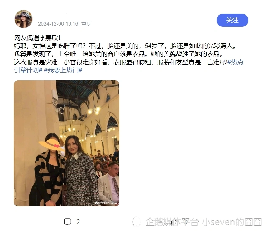Click the penguin logo in the watermark
268x231 pixels.
(136, 222)
